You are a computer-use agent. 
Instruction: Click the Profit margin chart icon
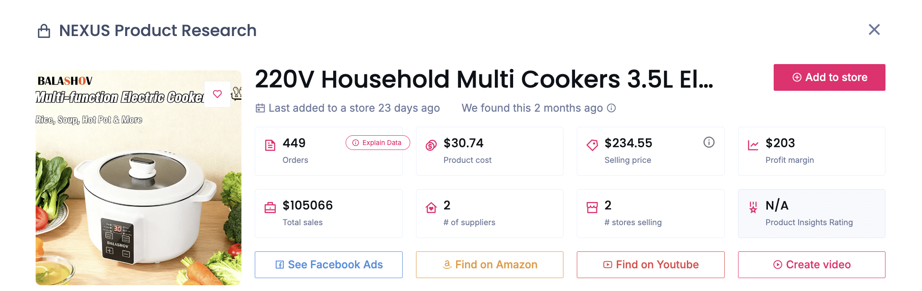tap(753, 145)
